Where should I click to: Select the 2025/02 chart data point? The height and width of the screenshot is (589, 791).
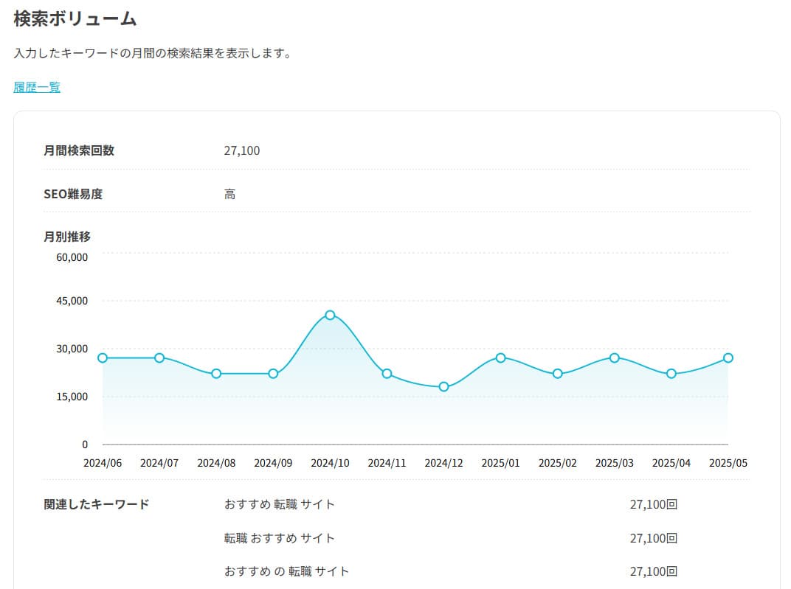[558, 374]
